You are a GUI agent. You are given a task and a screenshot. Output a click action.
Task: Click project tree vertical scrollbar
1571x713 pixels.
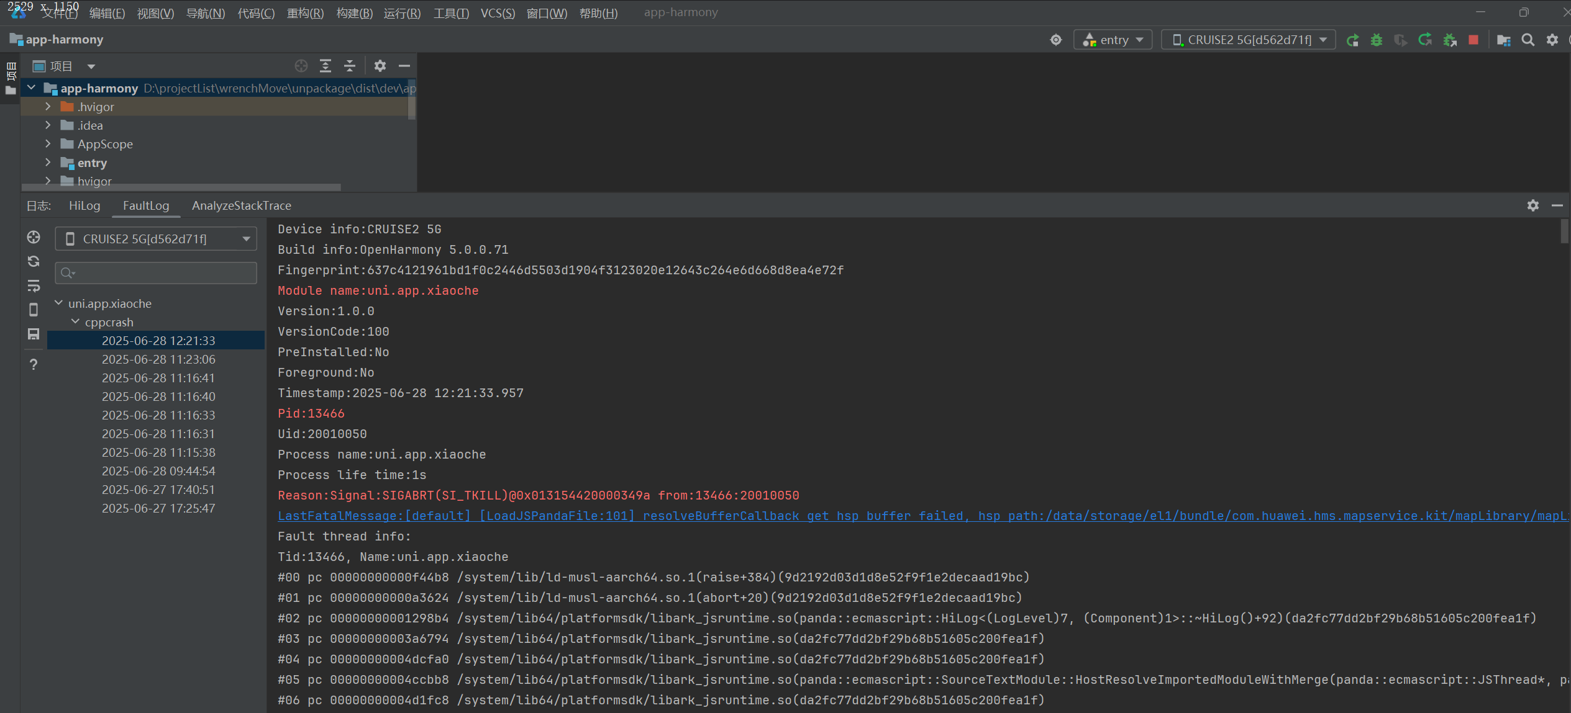tap(411, 99)
